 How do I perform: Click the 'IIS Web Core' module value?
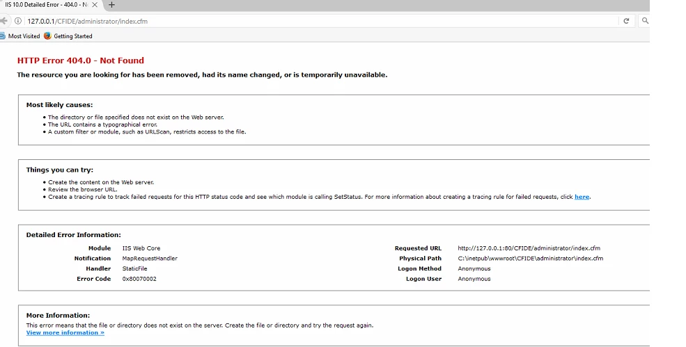(141, 248)
